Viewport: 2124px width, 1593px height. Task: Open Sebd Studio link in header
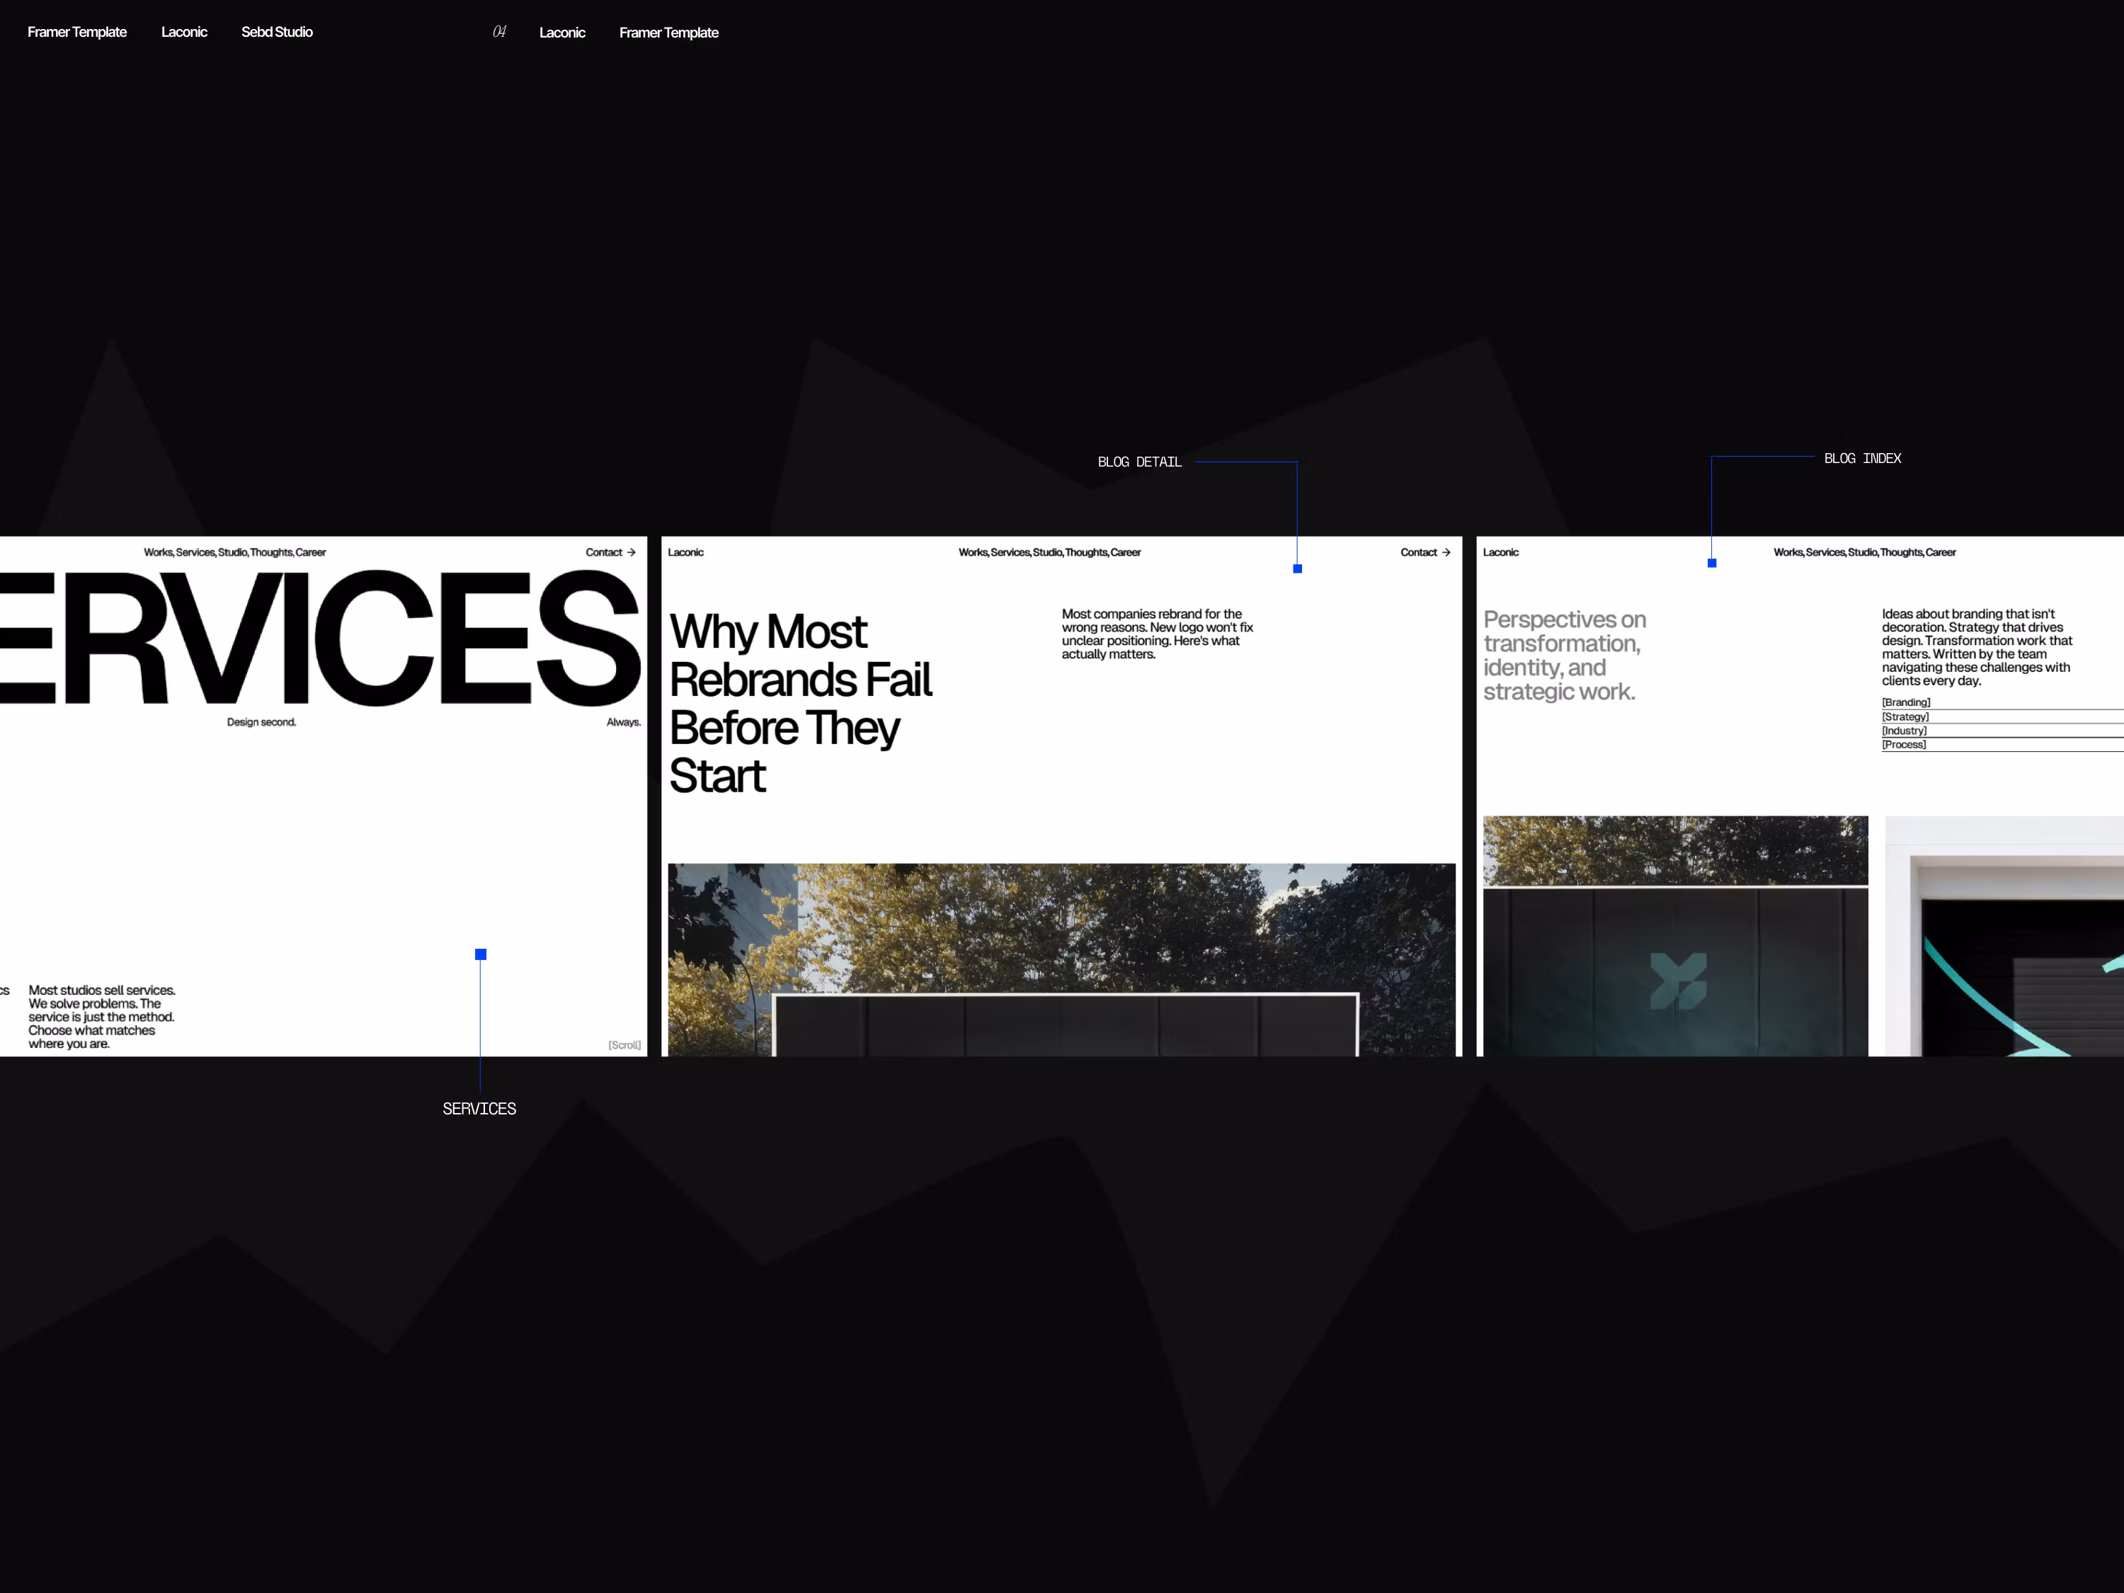(277, 32)
